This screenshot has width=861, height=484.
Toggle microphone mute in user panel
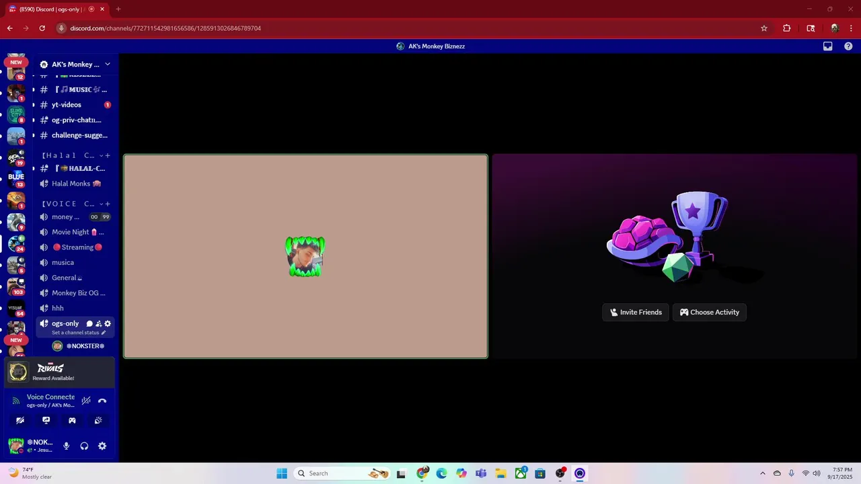point(66,446)
